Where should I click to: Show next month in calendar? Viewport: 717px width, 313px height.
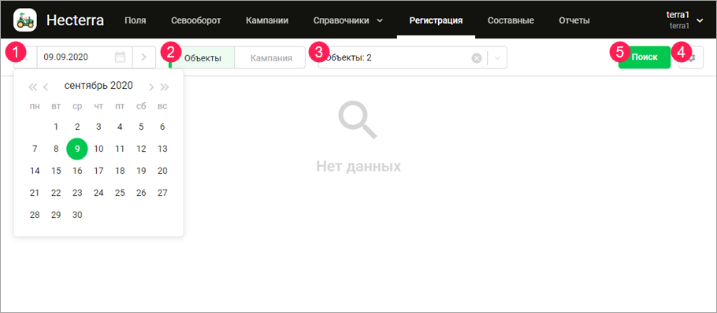coord(151,87)
